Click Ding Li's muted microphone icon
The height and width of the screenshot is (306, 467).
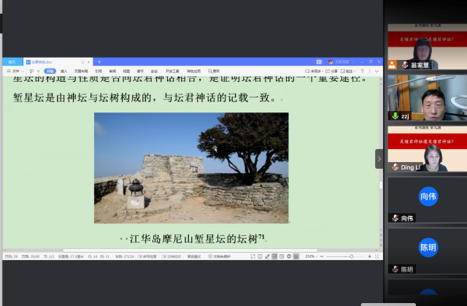(395, 167)
